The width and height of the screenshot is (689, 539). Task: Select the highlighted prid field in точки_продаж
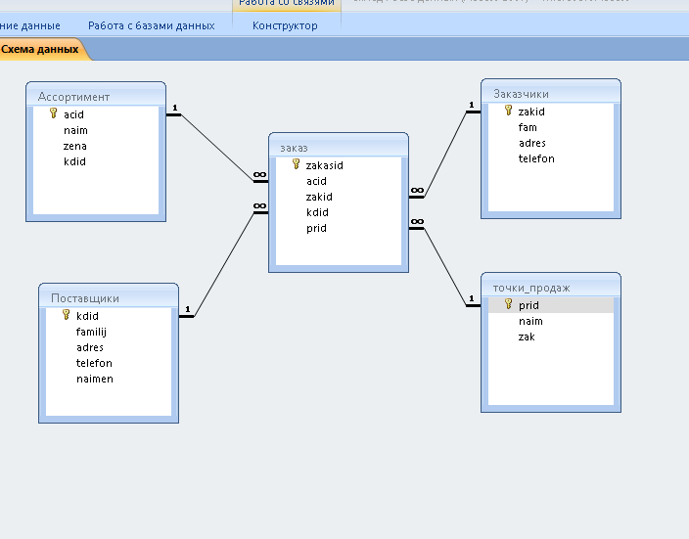pos(551,305)
